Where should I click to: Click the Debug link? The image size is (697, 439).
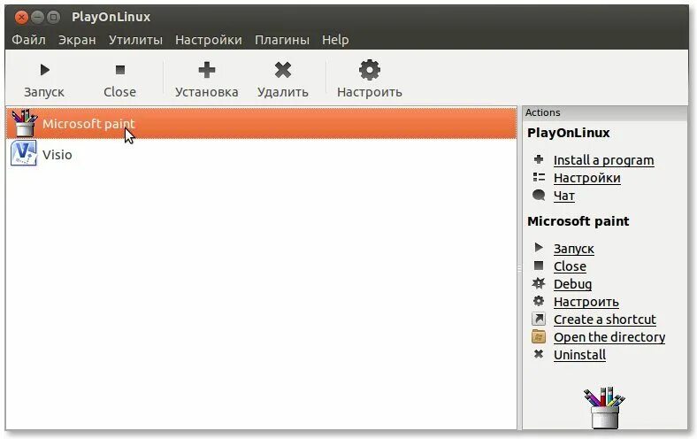572,284
